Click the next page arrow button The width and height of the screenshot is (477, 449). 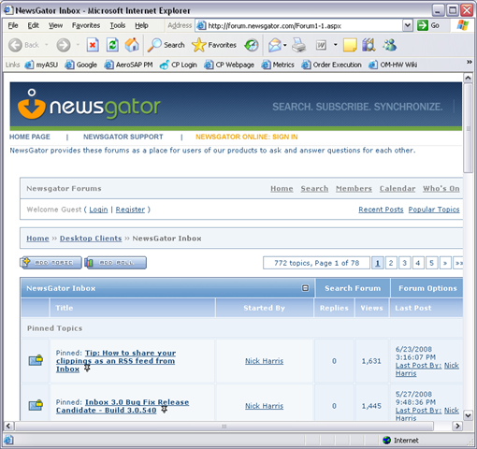click(445, 263)
